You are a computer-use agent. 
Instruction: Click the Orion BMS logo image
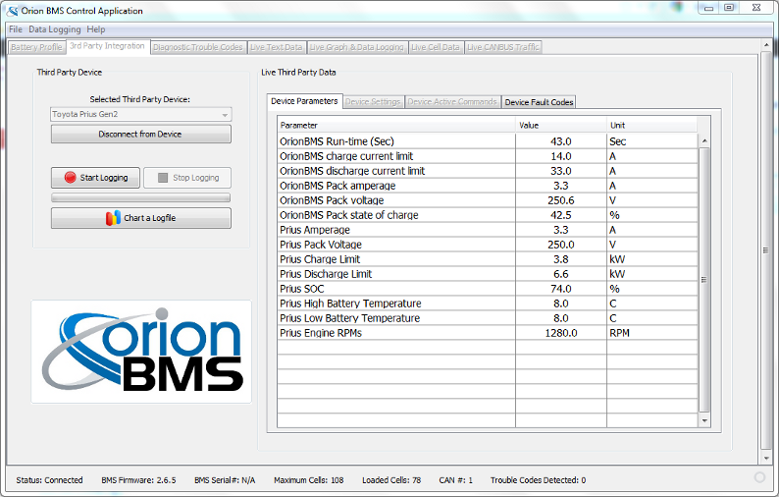(141, 352)
